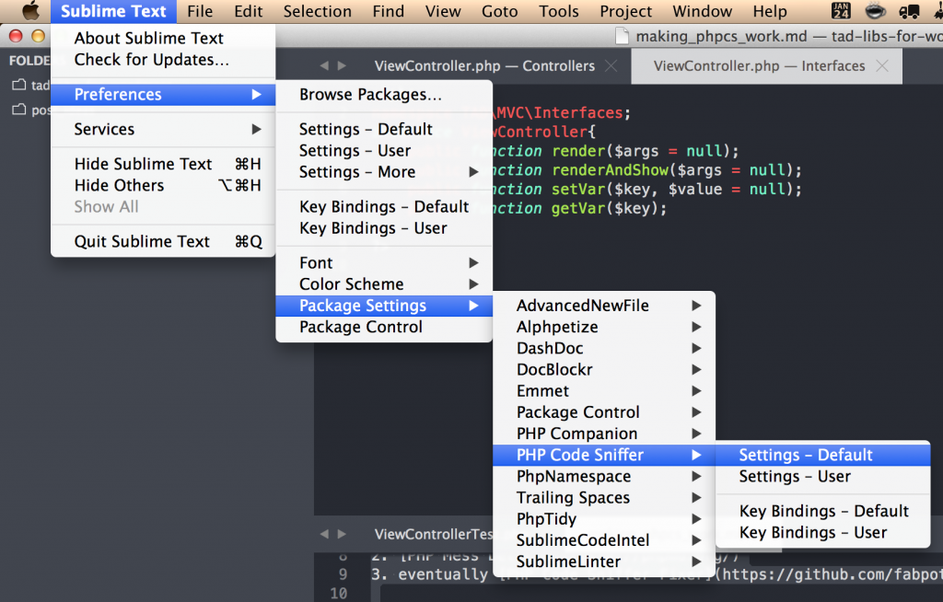Open the Edit menu
Image resolution: width=943 pixels, height=602 pixels.
tap(249, 11)
